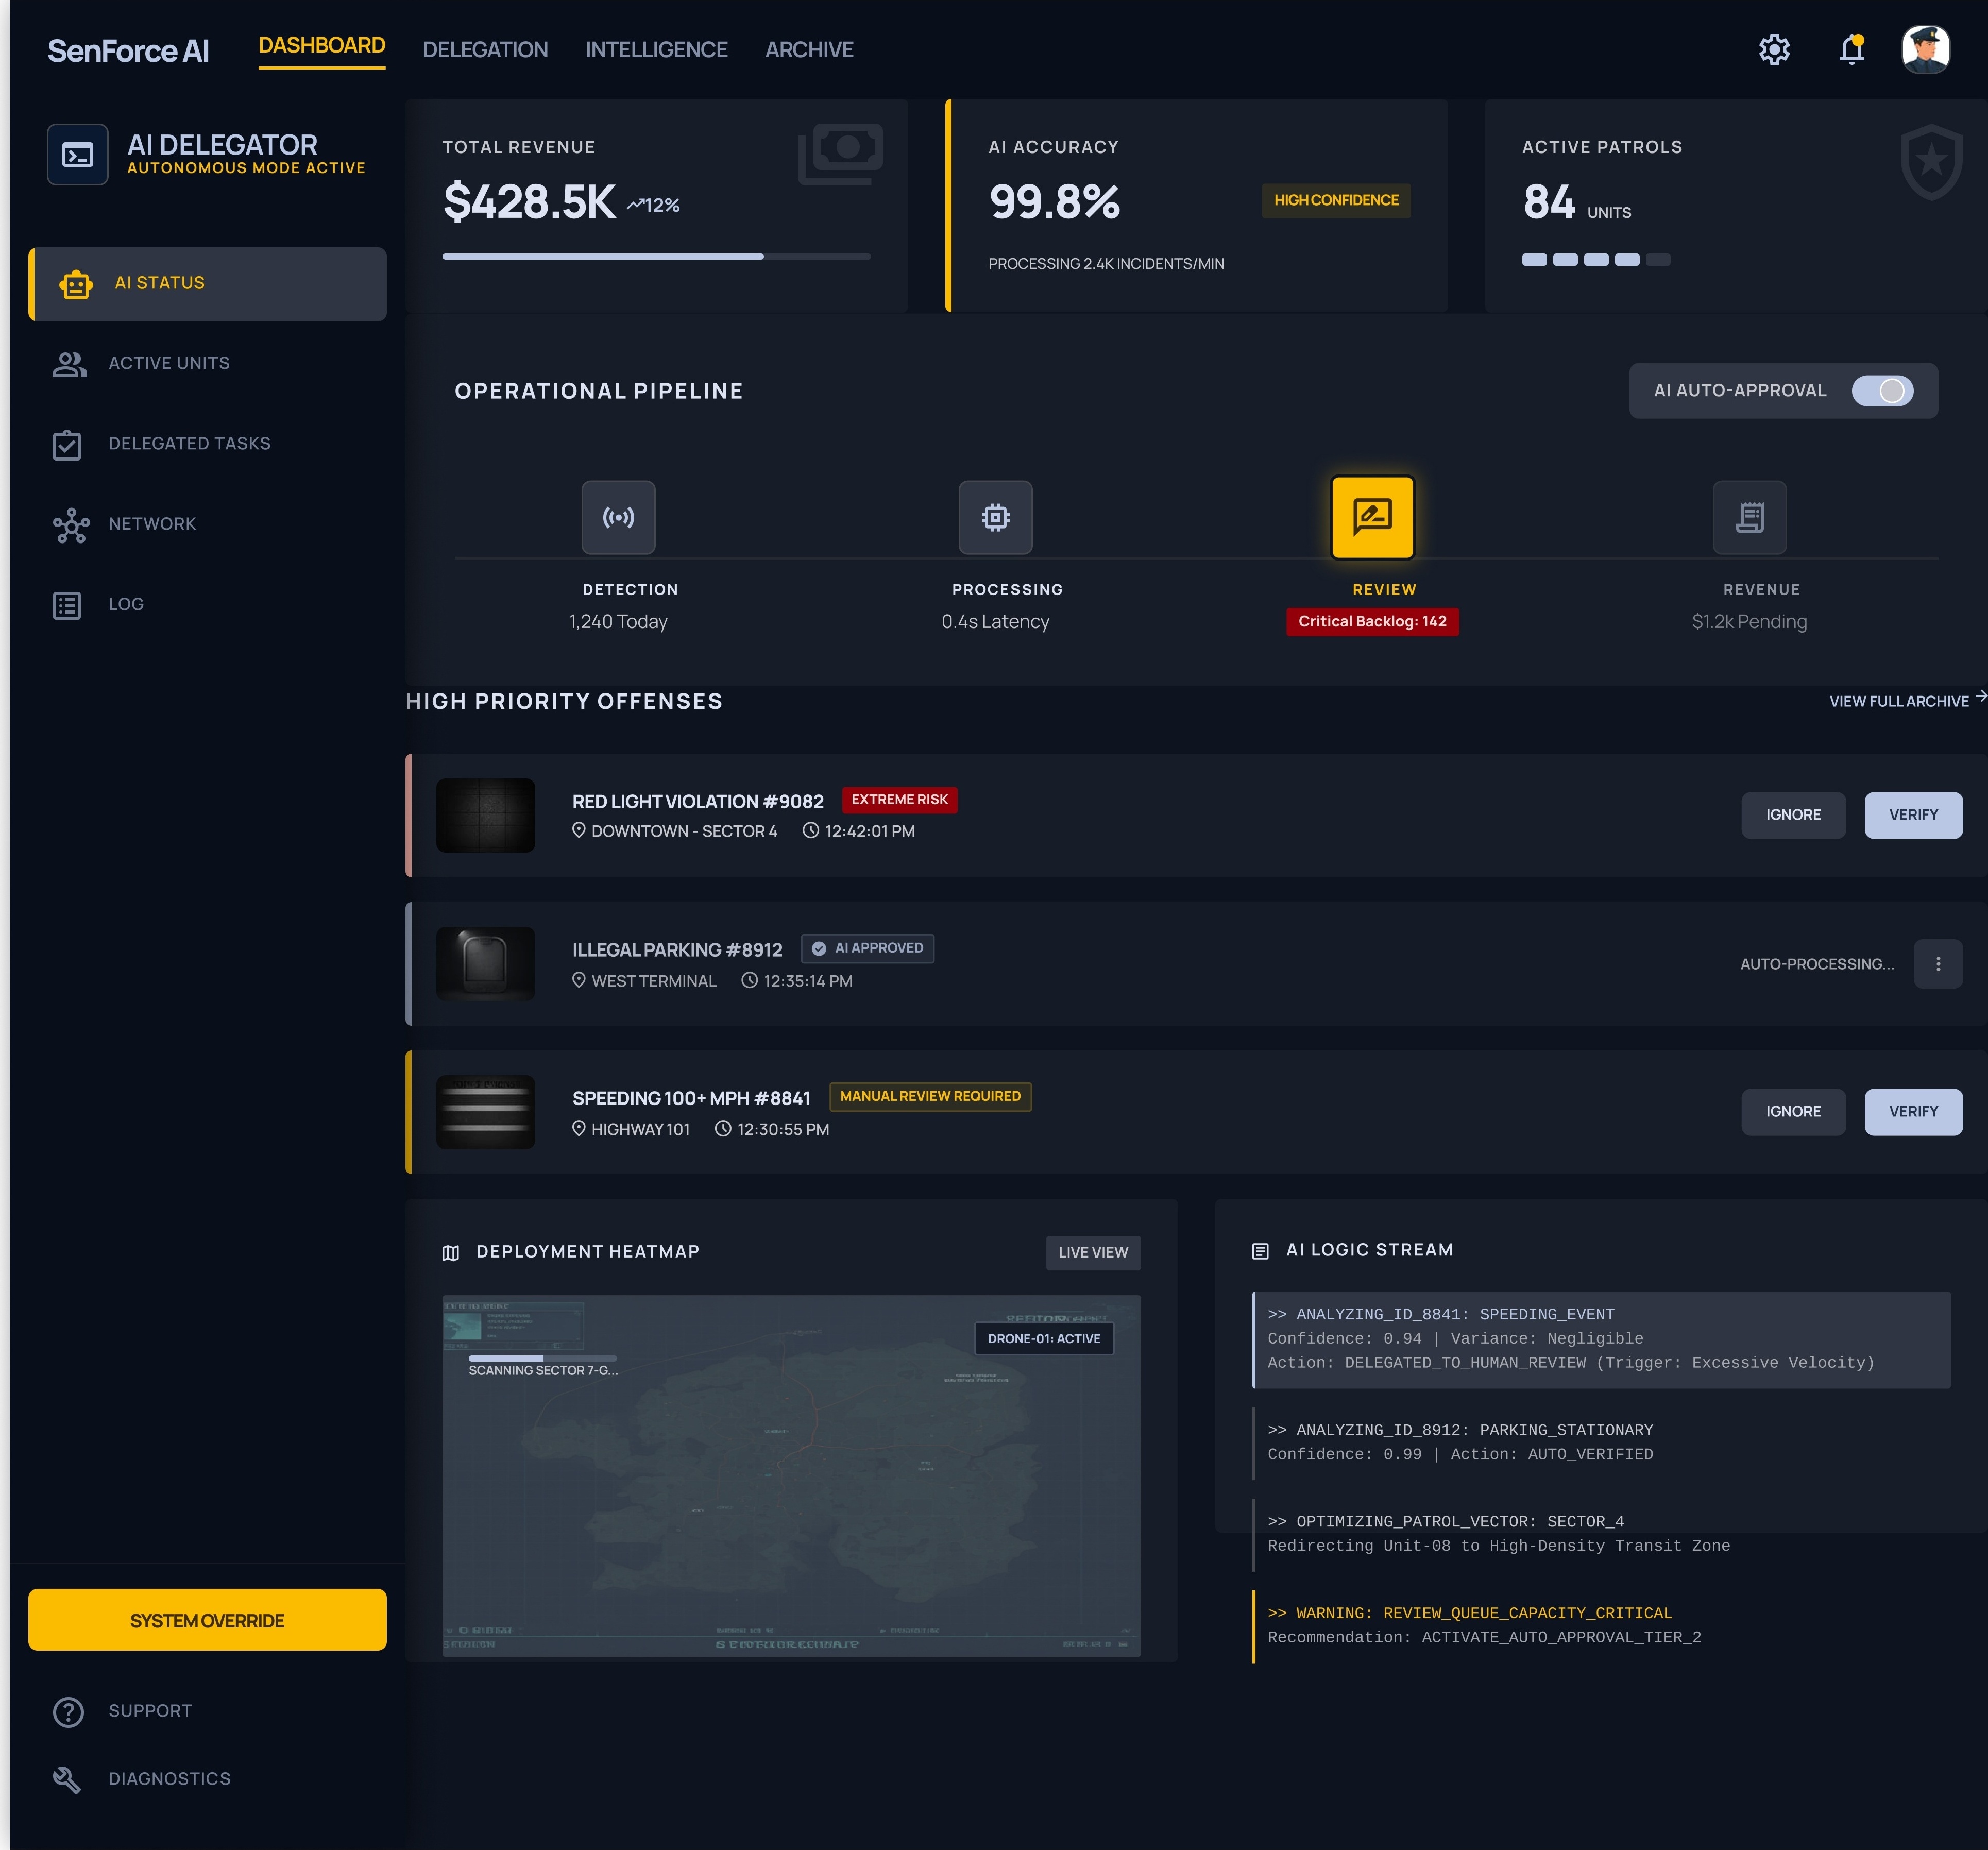Click the Active Patrols shield badge icon
This screenshot has width=1988, height=1850.
[x=1931, y=161]
